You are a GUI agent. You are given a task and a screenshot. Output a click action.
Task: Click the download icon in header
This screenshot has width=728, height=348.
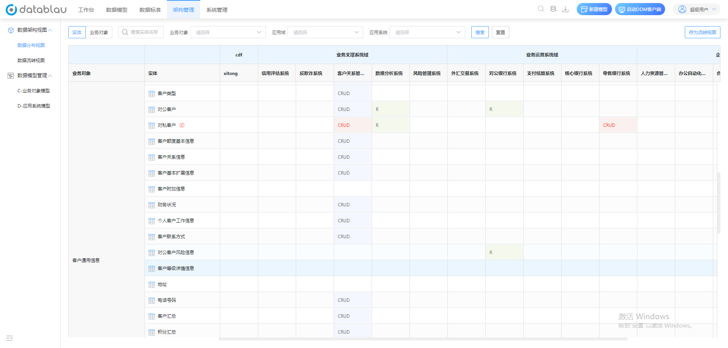pyautogui.click(x=565, y=9)
